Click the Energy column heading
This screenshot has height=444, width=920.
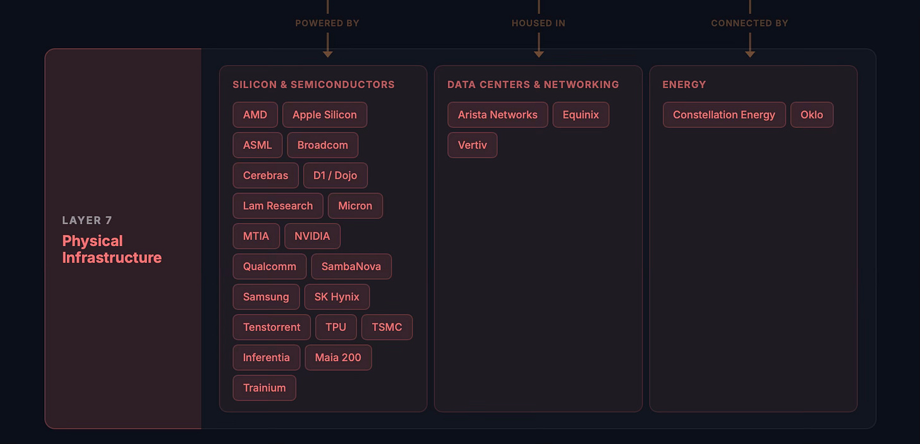tap(684, 84)
